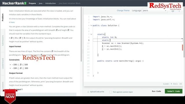Click line number 9 in the gutter
Screen dimensions: 185x104
tap(89, 40)
